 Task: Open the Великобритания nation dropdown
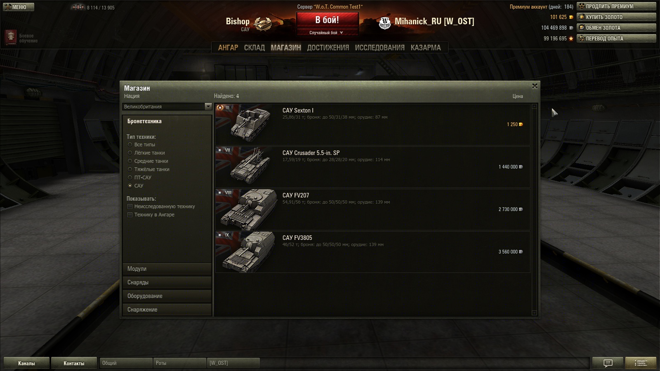[167, 106]
